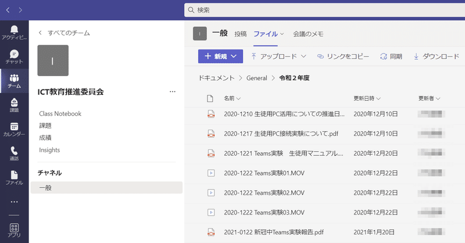Open file 2020-1210 生徒用PC活用についての推進日...

(x=284, y=114)
